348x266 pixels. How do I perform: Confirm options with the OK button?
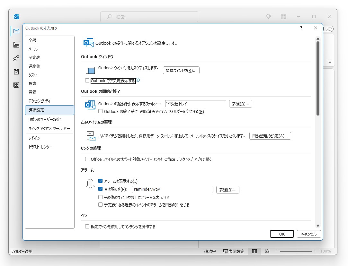282,234
